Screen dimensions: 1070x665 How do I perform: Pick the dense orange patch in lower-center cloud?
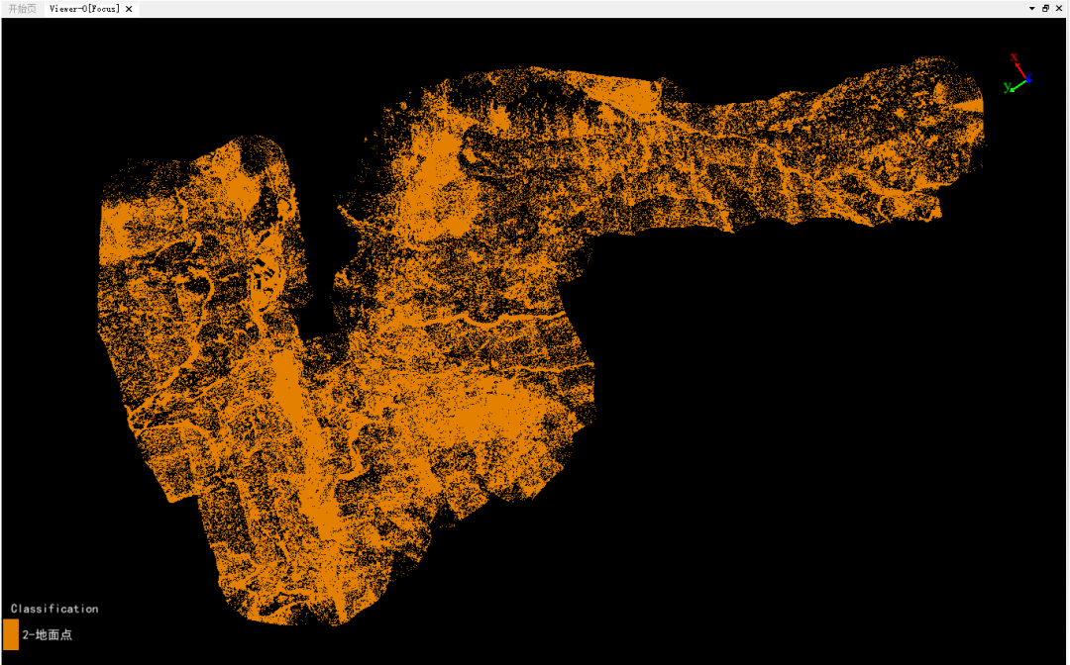click(x=491, y=409)
